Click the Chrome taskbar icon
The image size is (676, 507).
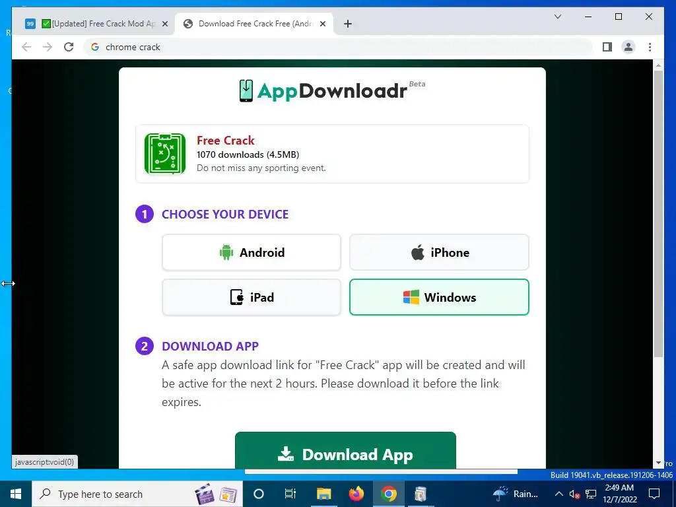pyautogui.click(x=388, y=494)
